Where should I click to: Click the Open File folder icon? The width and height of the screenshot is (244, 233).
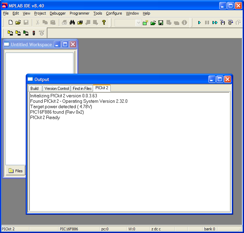[18, 22]
